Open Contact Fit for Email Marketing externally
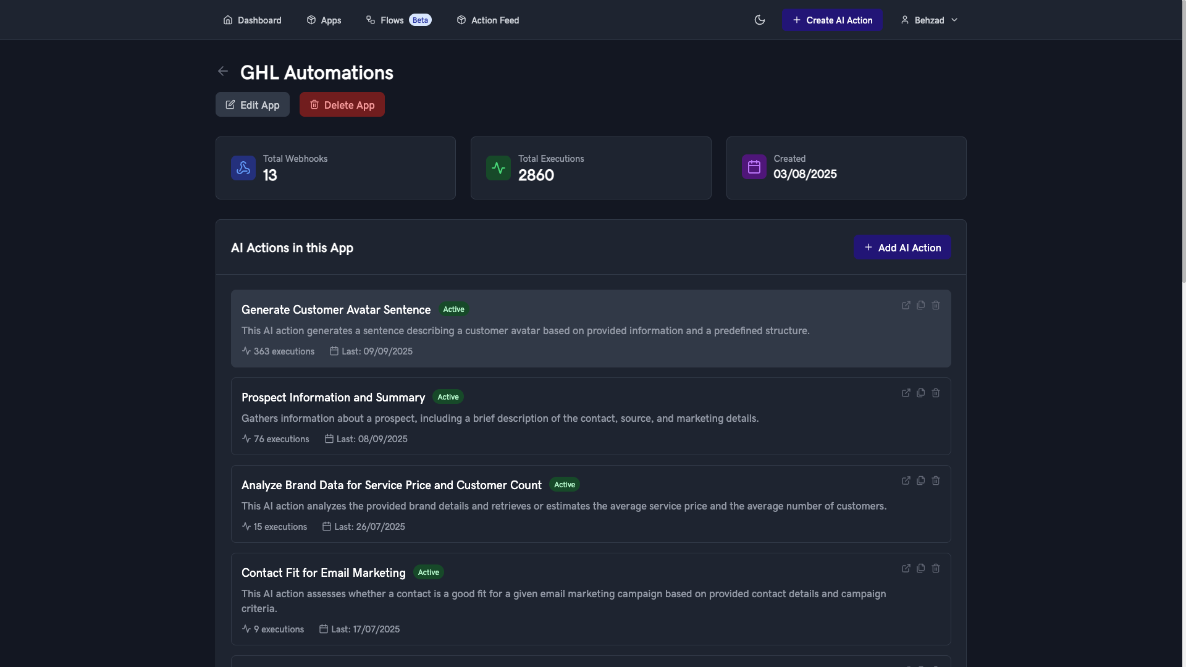 tap(906, 568)
